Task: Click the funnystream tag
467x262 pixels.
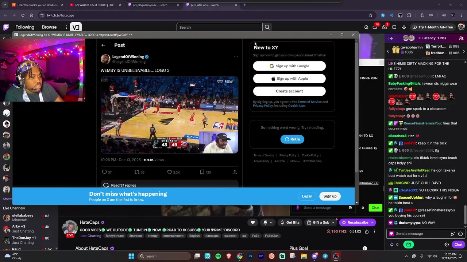Action: (115, 236)
